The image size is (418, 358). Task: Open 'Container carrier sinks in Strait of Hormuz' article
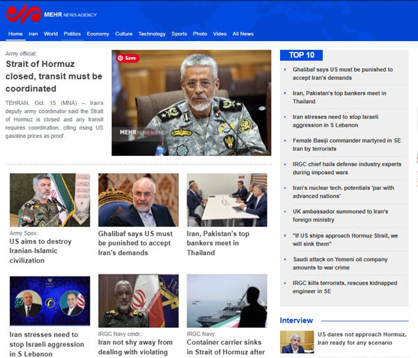click(226, 347)
